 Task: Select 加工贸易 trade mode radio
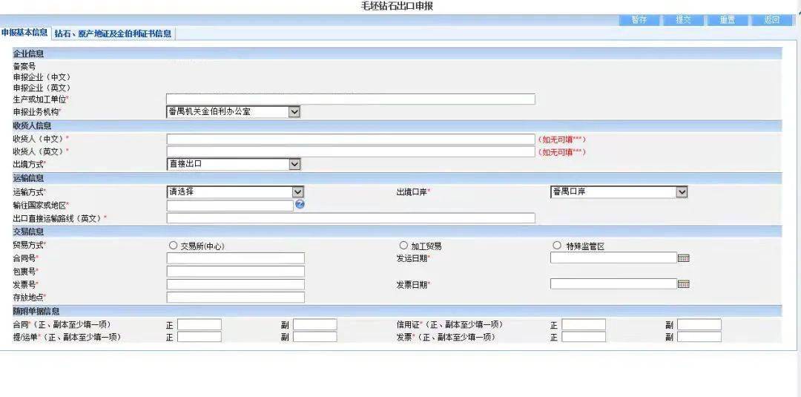coord(403,246)
